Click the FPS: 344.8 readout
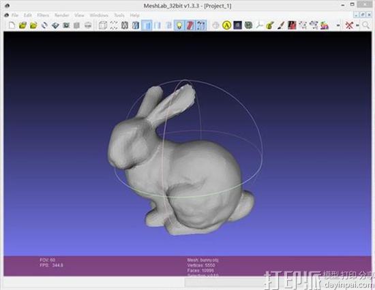This screenshot has height=290, width=375. (x=51, y=265)
